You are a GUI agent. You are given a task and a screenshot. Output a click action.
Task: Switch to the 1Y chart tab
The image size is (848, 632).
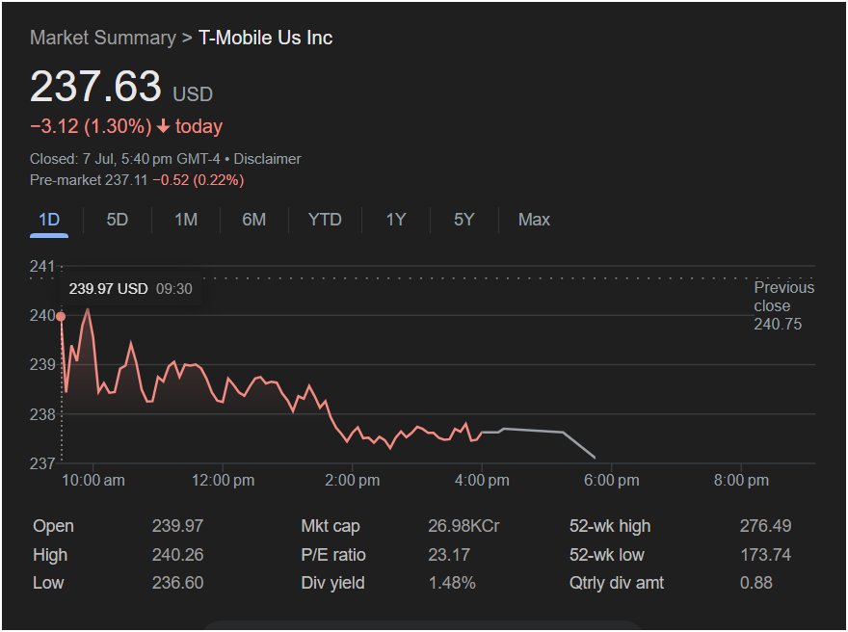(x=395, y=220)
